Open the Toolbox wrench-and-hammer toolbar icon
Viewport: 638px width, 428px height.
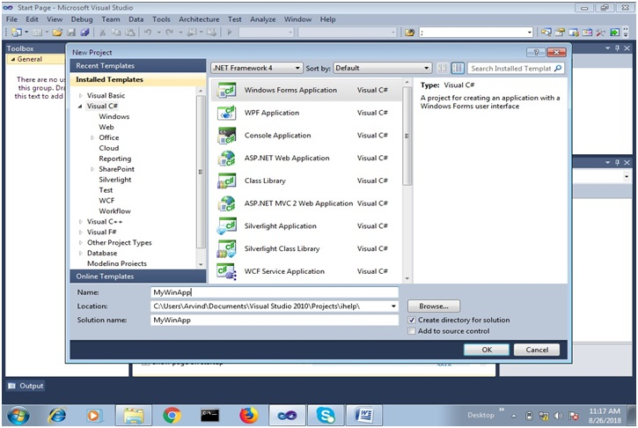[x=600, y=33]
